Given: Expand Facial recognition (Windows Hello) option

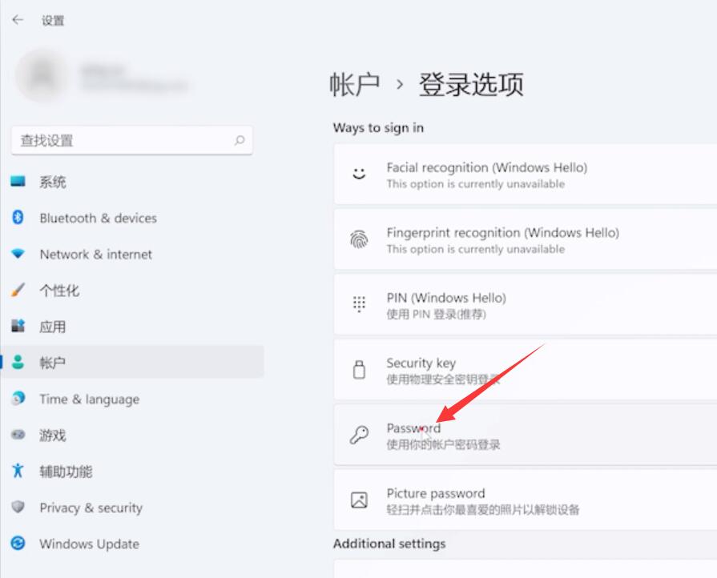Looking at the screenshot, I should click(526, 174).
